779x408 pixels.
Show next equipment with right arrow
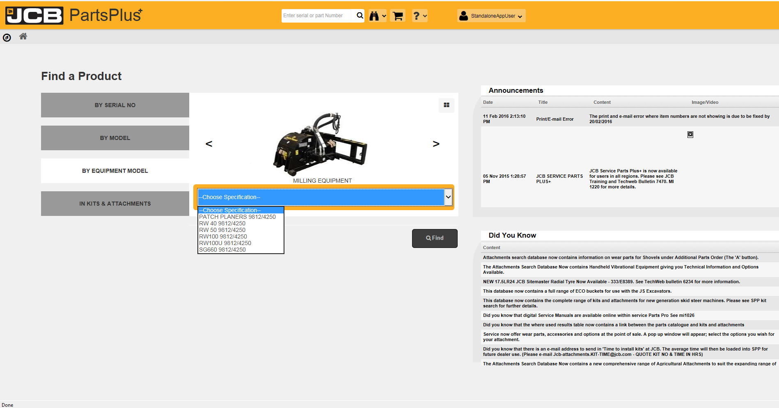[436, 144]
